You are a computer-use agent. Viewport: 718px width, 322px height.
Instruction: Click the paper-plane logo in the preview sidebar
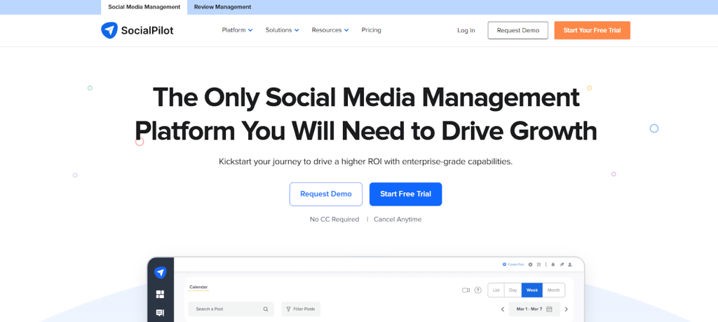pyautogui.click(x=160, y=272)
